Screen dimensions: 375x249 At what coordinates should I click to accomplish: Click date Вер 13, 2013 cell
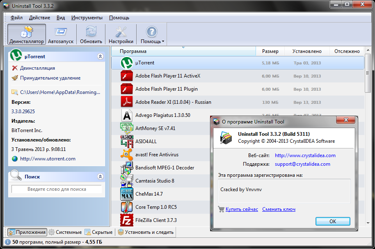[307, 103]
